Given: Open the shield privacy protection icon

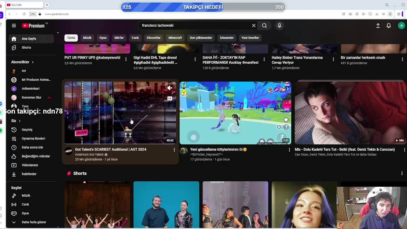Looking at the screenshot, I should click(357, 14).
